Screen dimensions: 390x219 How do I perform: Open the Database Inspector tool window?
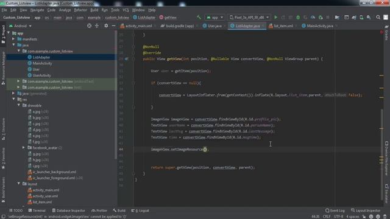[68, 210]
